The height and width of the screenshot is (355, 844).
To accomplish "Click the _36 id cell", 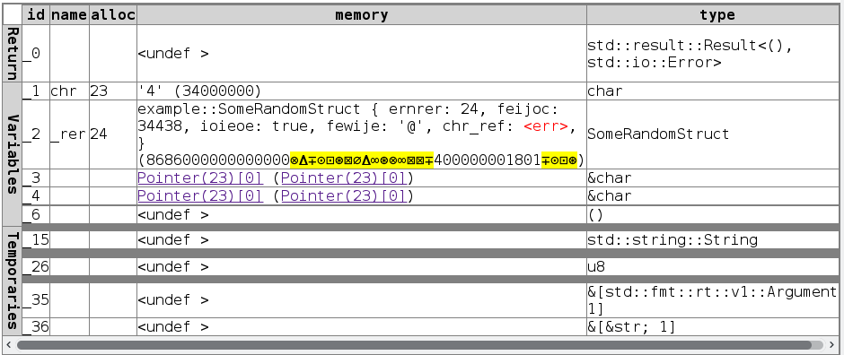I will coord(36,326).
